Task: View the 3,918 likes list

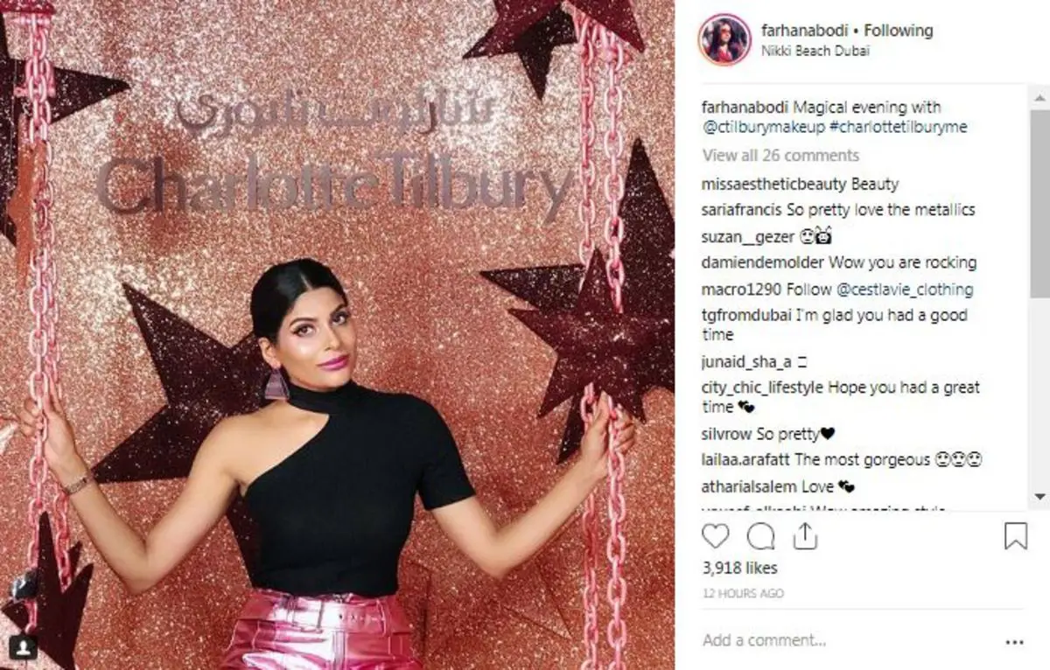Action: (x=740, y=569)
